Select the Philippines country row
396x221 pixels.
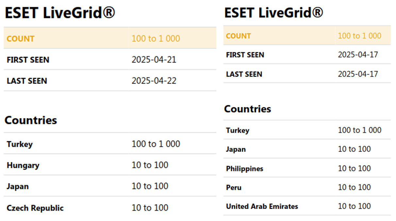tap(307, 168)
